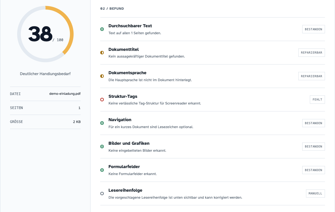Click the BESTANDEN badge for Bilder und Grafiken
This screenshot has height=212, width=335.
click(x=313, y=147)
